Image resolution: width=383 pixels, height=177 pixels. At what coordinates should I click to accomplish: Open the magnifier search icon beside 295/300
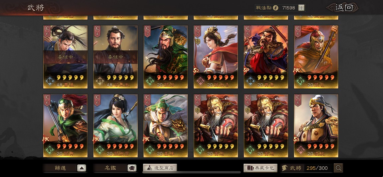tap(338, 168)
